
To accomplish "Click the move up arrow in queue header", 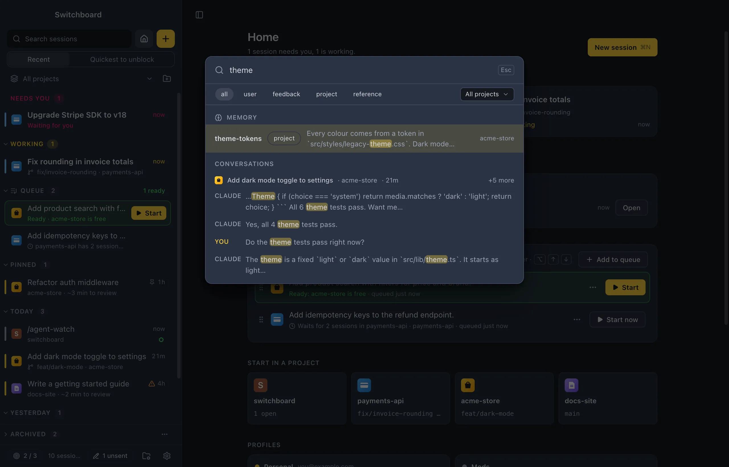I will (553, 259).
